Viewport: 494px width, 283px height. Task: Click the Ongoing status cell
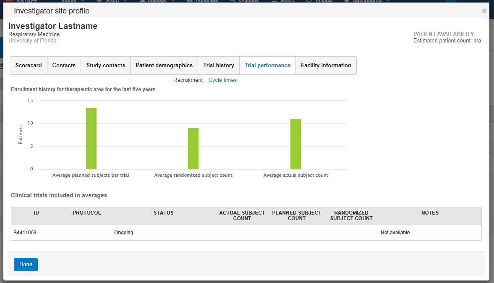point(123,233)
